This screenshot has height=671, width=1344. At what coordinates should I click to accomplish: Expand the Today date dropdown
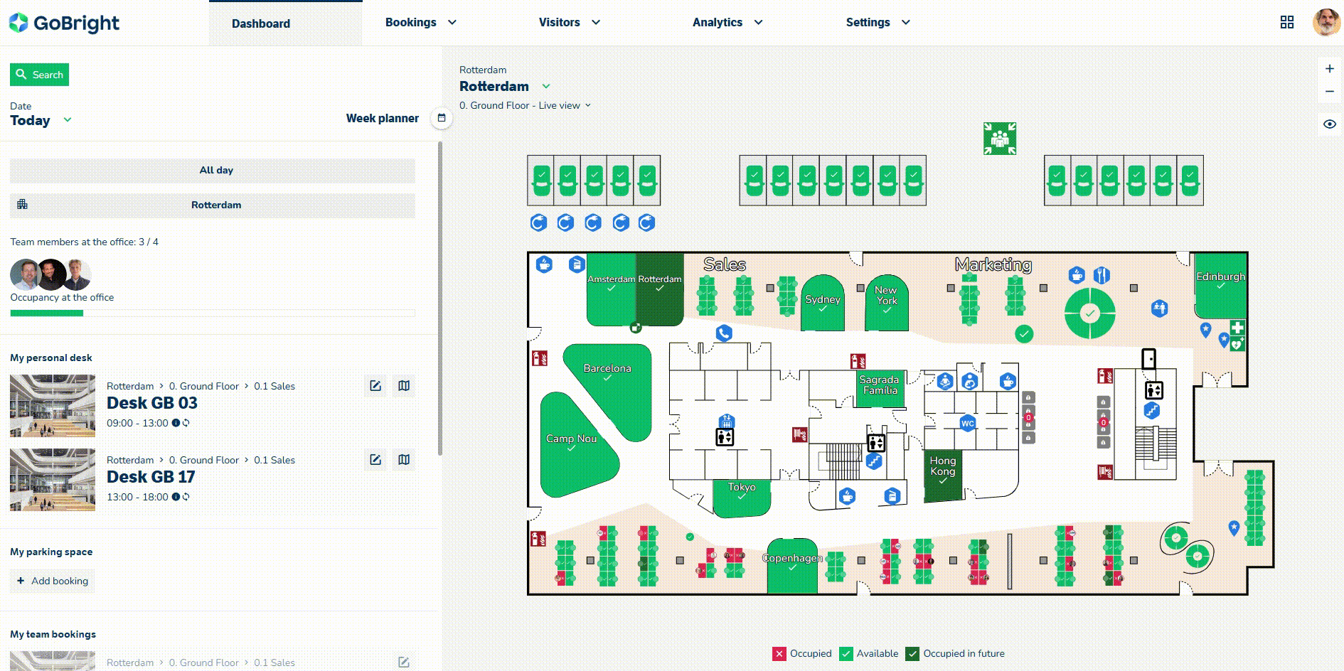pyautogui.click(x=68, y=120)
